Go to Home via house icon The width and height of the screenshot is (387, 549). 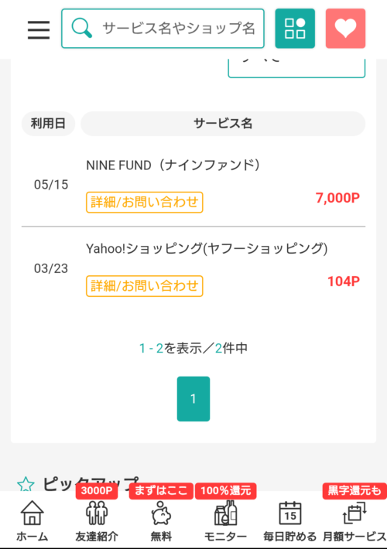[x=33, y=520]
